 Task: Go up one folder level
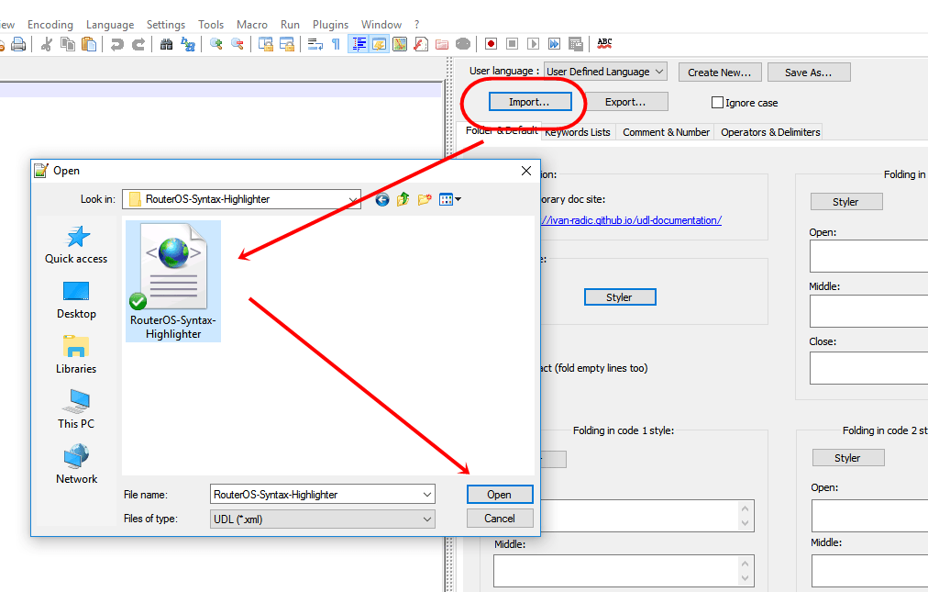403,200
